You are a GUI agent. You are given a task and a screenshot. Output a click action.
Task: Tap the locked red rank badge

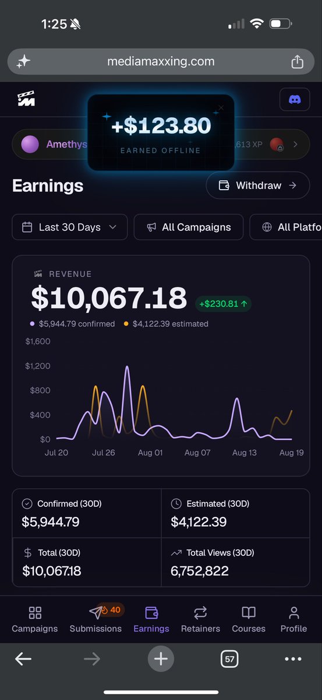pos(277,144)
